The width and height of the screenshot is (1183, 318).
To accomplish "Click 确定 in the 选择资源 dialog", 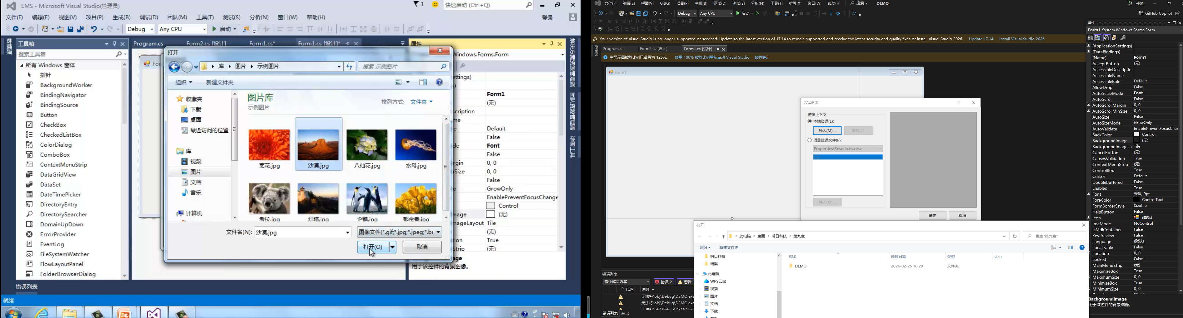I will point(932,216).
